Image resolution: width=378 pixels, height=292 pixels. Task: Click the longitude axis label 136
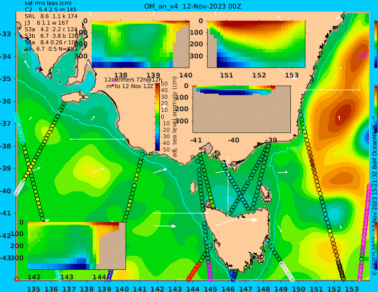tap(51, 288)
